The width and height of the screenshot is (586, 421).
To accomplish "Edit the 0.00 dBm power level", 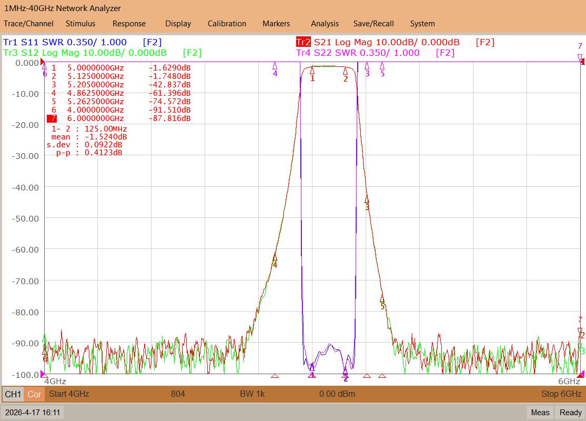I will click(x=337, y=394).
